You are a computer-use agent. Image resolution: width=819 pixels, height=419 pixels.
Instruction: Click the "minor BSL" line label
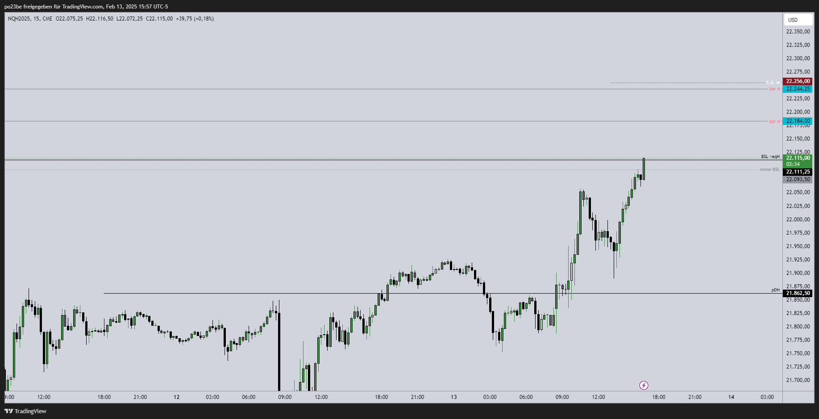[769, 170]
